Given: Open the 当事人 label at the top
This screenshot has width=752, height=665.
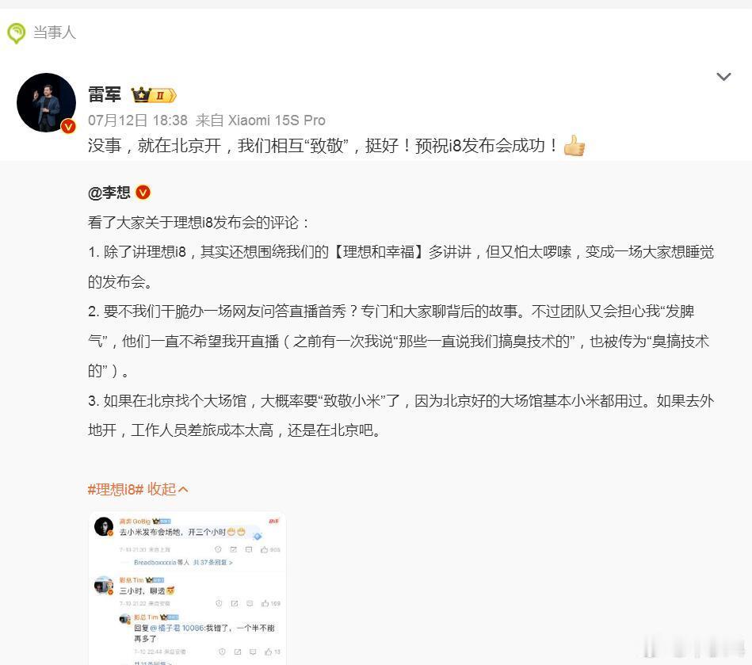Looking at the screenshot, I should click(55, 32).
